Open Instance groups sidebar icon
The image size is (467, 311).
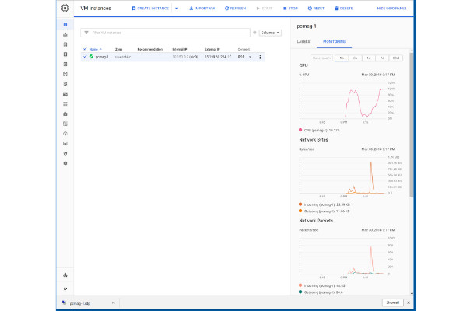pyautogui.click(x=65, y=34)
